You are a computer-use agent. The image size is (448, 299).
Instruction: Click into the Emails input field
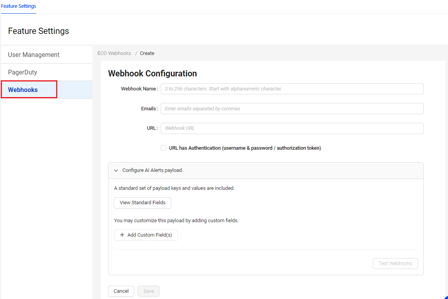click(x=292, y=109)
